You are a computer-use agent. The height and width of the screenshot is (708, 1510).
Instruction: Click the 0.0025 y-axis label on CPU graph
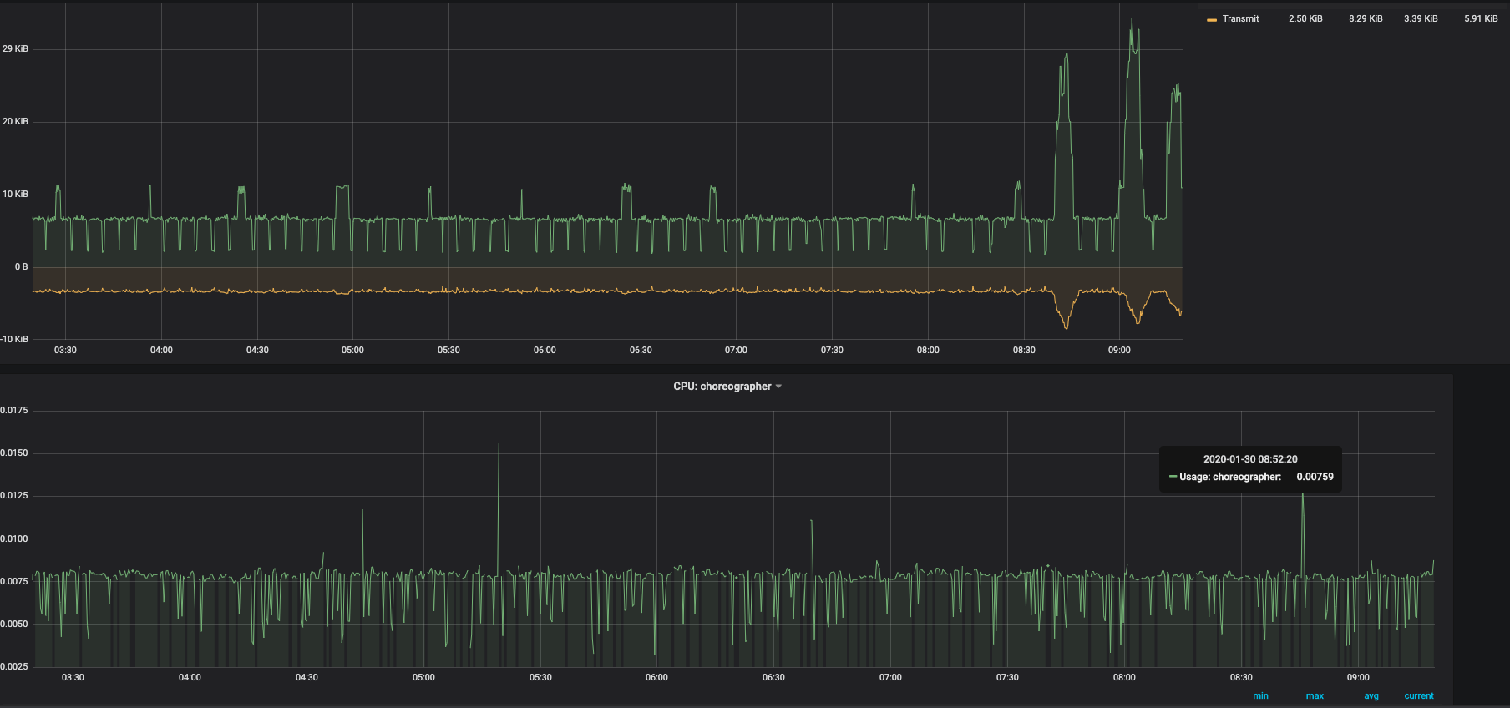click(14, 666)
